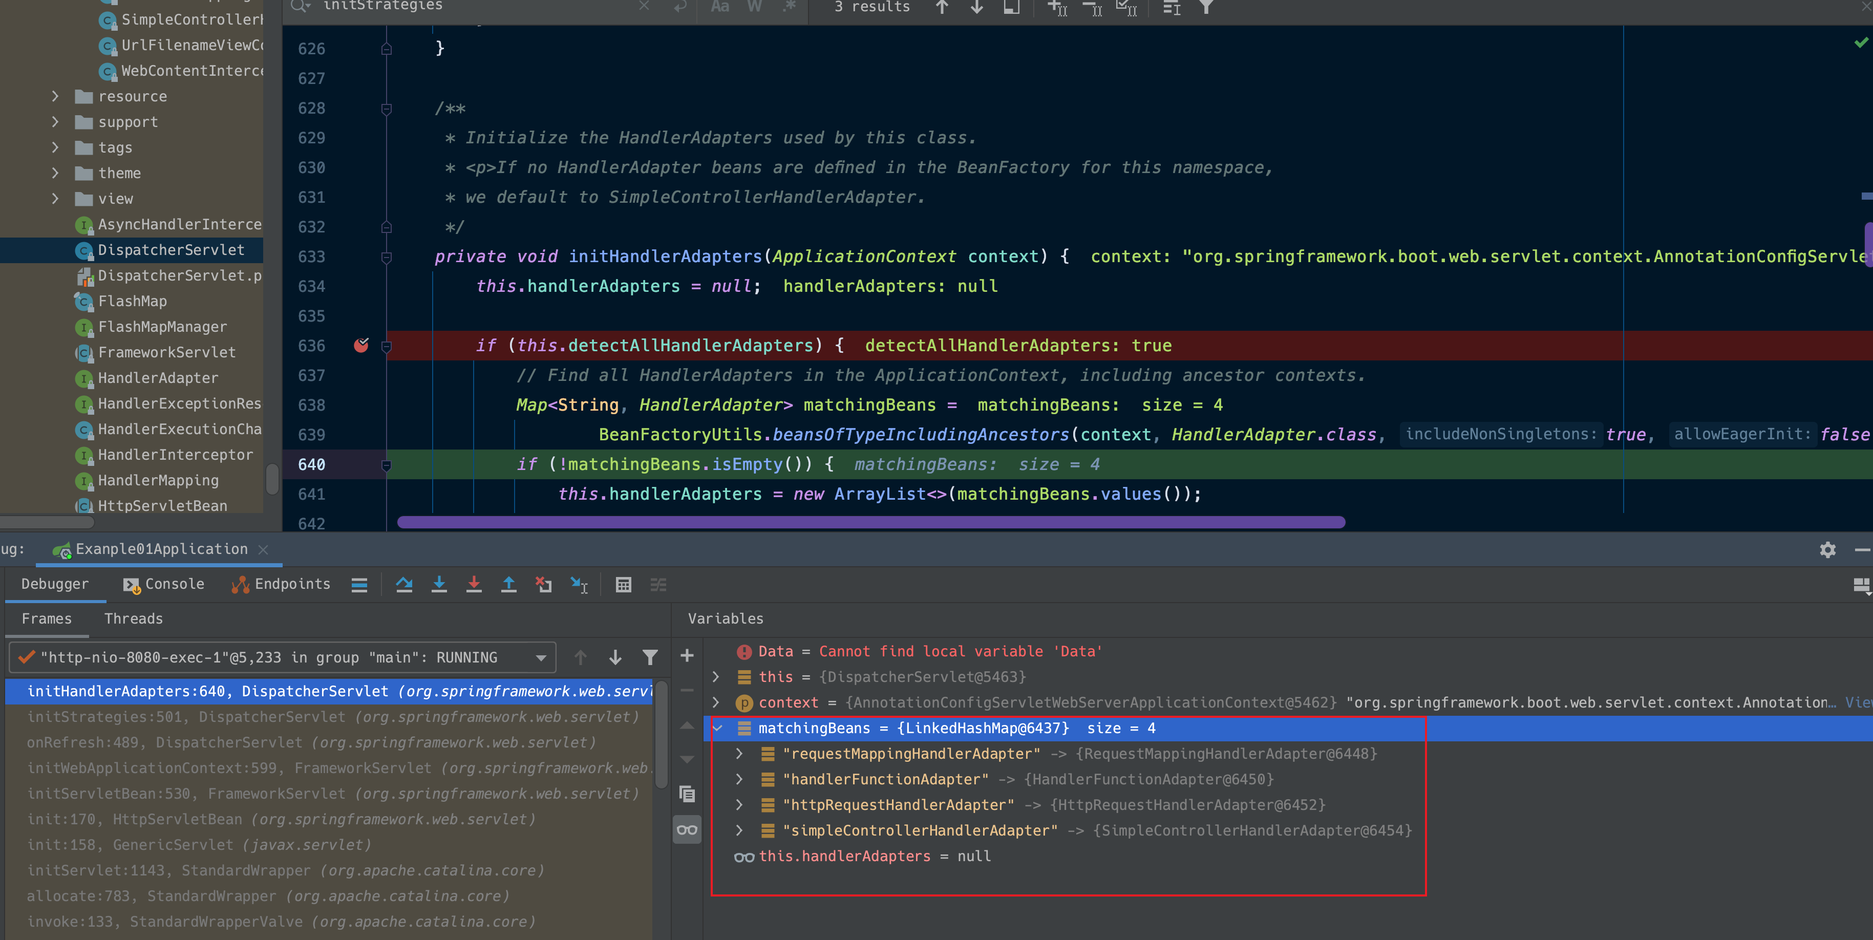Click the Show Watches glasses icon

pos(687,829)
